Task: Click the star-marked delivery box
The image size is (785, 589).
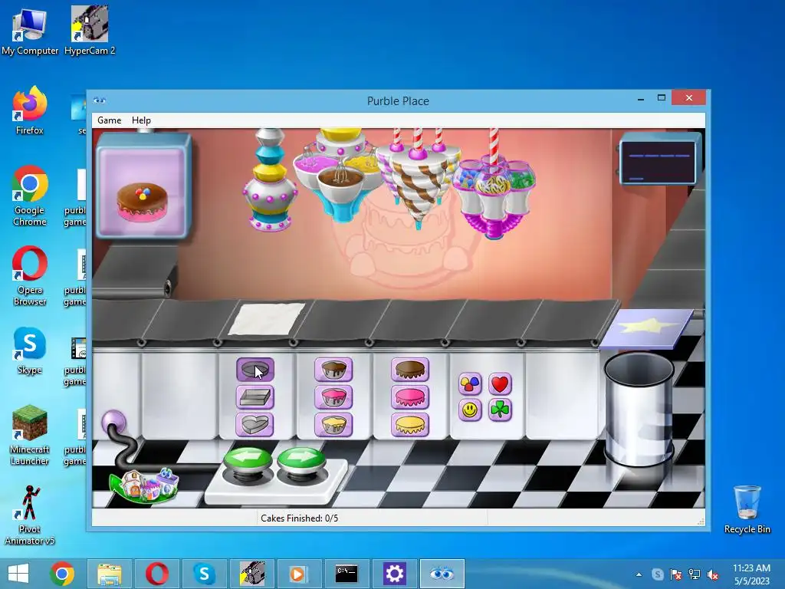Action: click(x=647, y=328)
